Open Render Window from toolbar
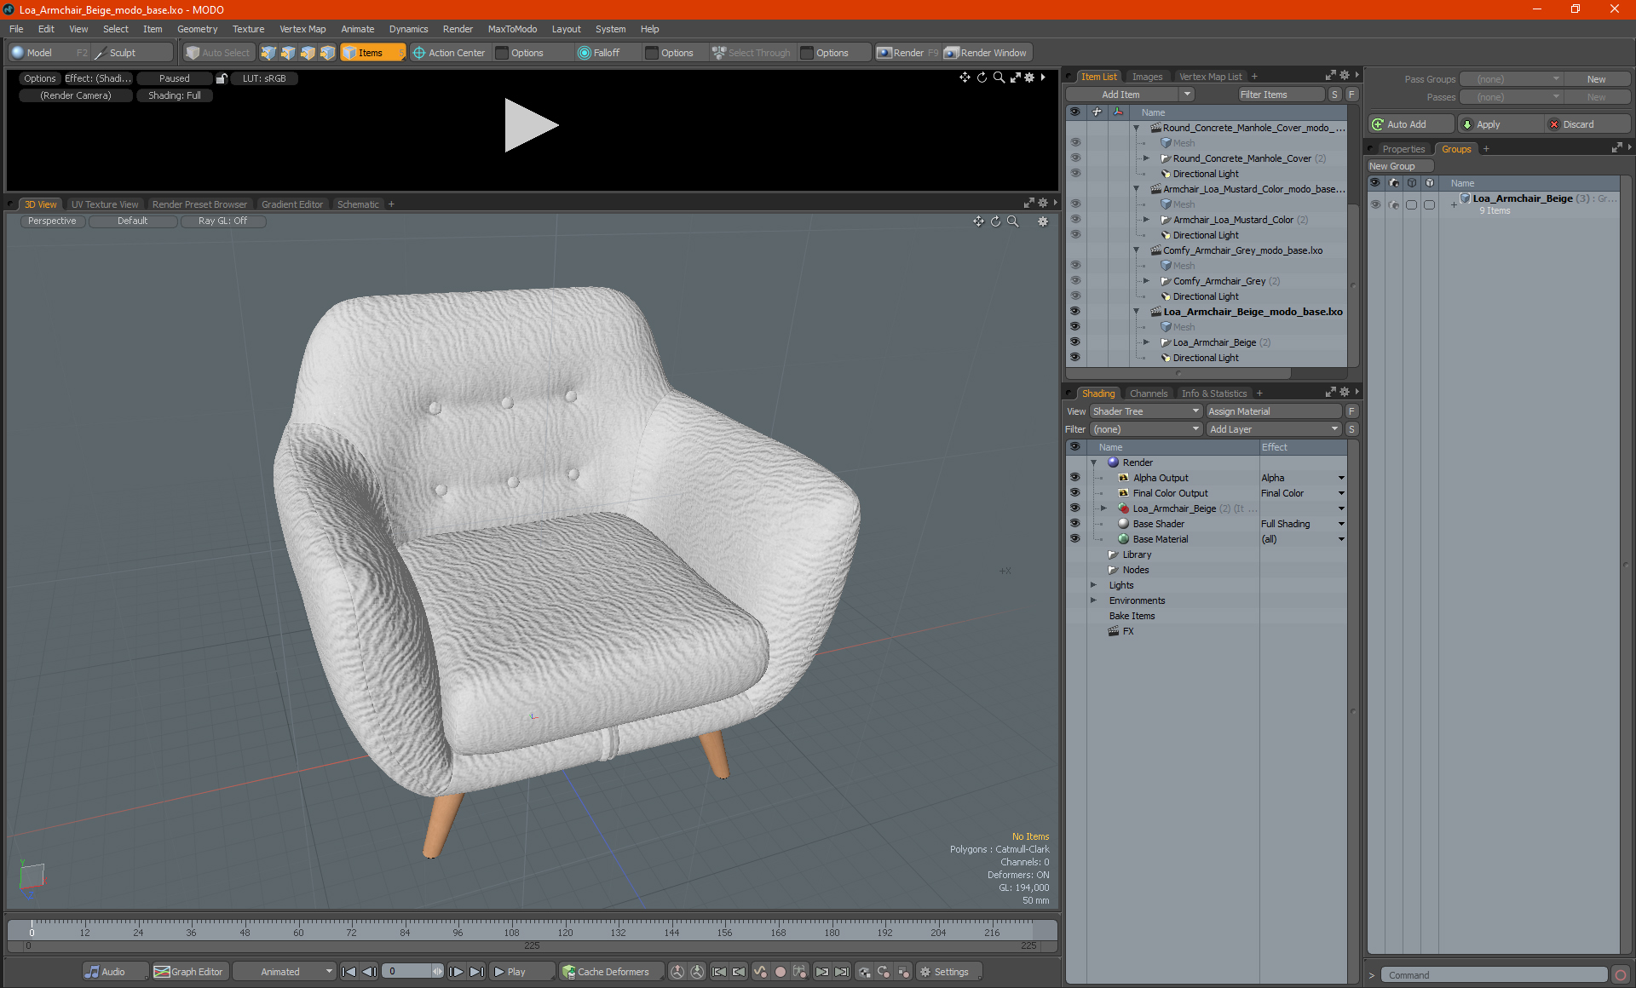The height and width of the screenshot is (988, 1636). pyautogui.click(x=987, y=53)
